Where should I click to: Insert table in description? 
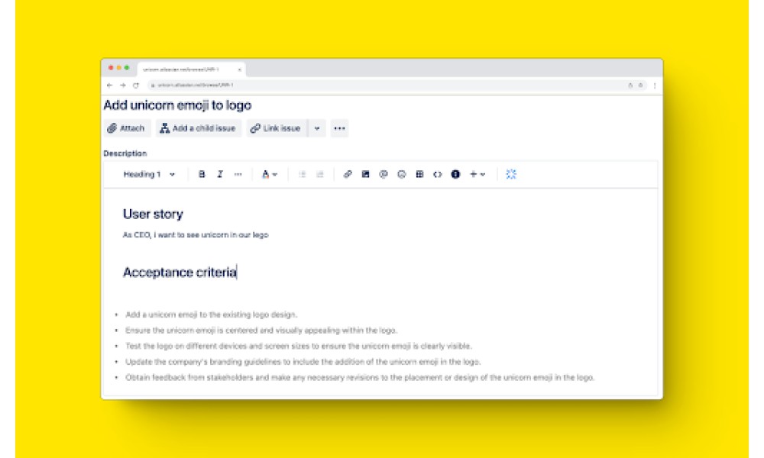[x=419, y=174]
